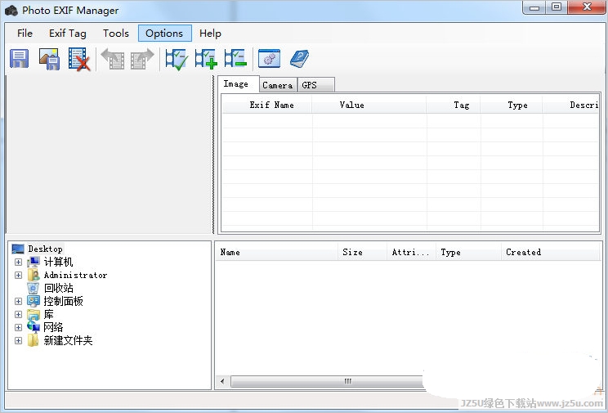
Task: Sort file list by Size column
Action: click(363, 253)
